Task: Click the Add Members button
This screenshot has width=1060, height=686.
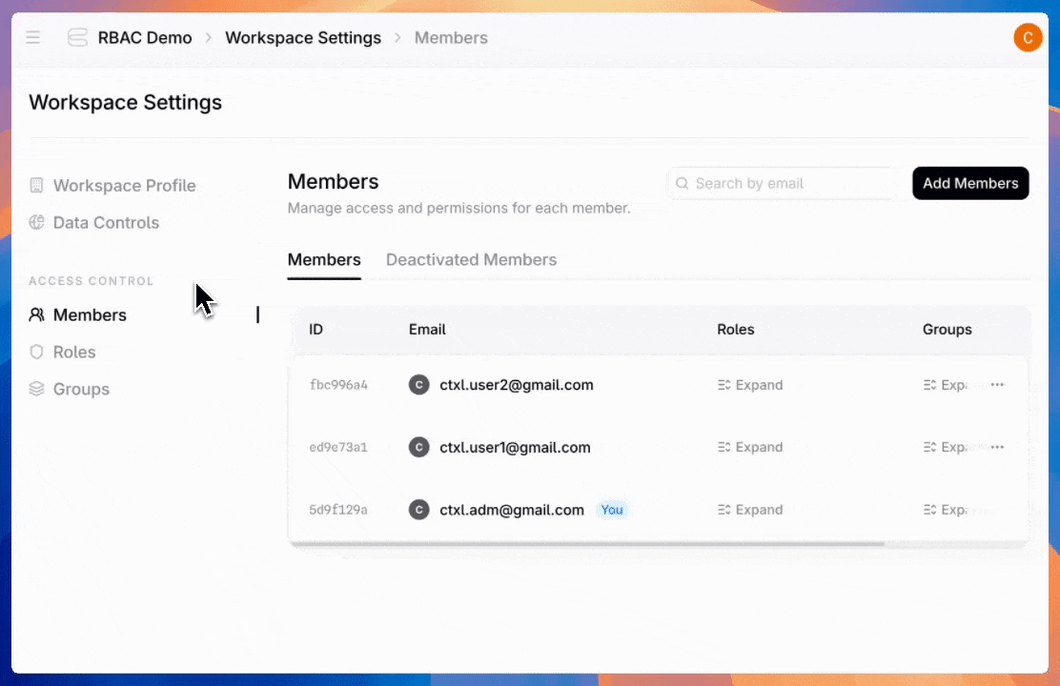Action: tap(970, 183)
